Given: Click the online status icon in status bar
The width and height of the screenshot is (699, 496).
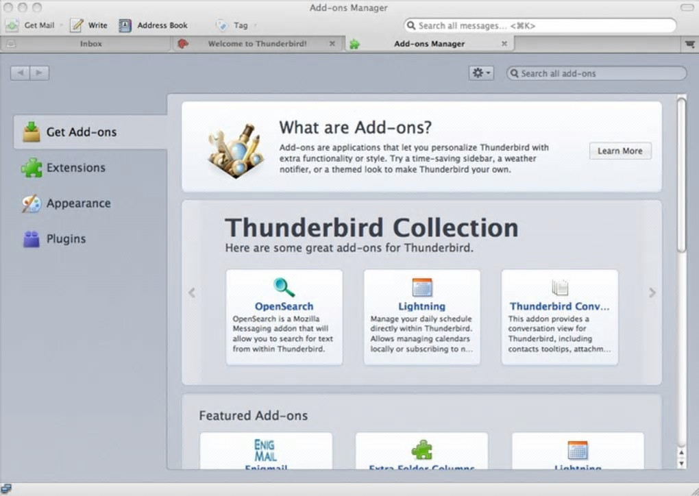Looking at the screenshot, I should pyautogui.click(x=6, y=489).
